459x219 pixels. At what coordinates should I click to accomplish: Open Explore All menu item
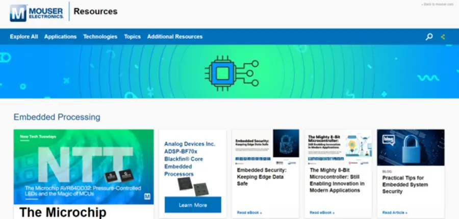(x=24, y=37)
